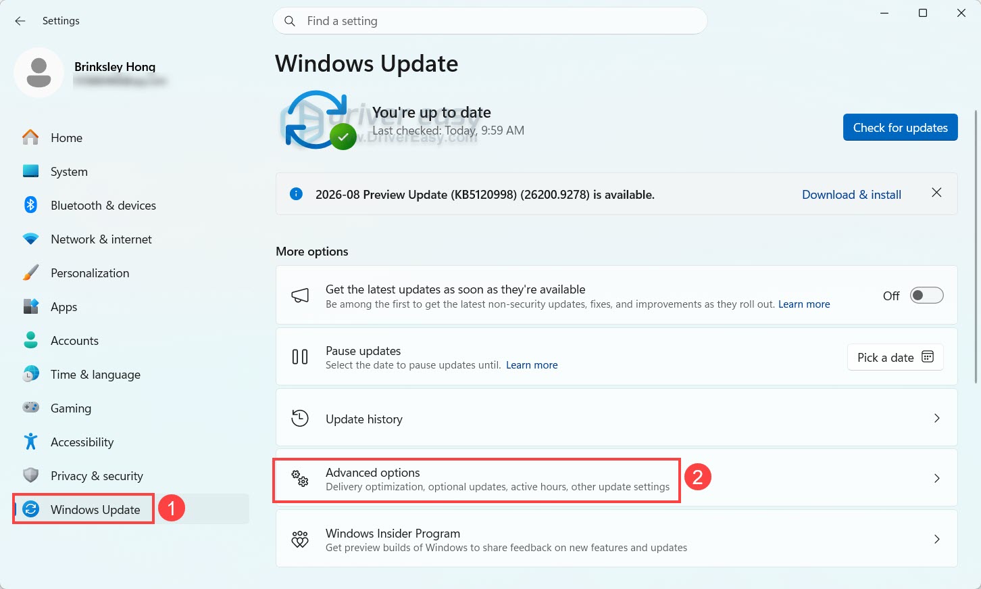The image size is (981, 589).
Task: Open Advanced options row
Action: 616,478
